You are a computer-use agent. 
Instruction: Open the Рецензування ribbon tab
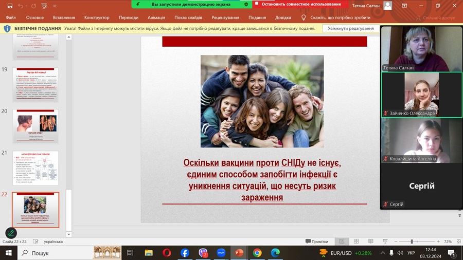coord(225,17)
